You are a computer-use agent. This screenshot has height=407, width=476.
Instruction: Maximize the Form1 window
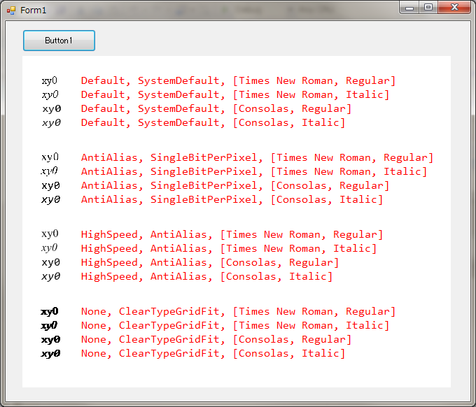(x=428, y=8)
